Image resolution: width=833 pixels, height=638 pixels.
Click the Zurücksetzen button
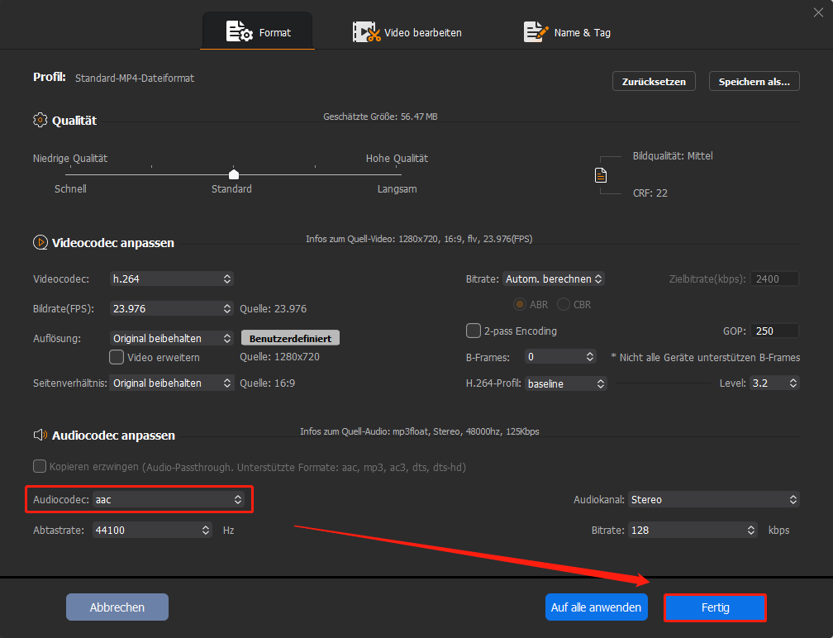[x=654, y=81]
